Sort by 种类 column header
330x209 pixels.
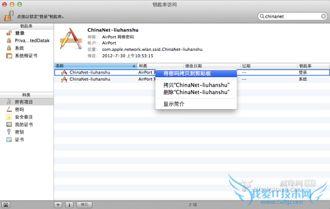160,66
